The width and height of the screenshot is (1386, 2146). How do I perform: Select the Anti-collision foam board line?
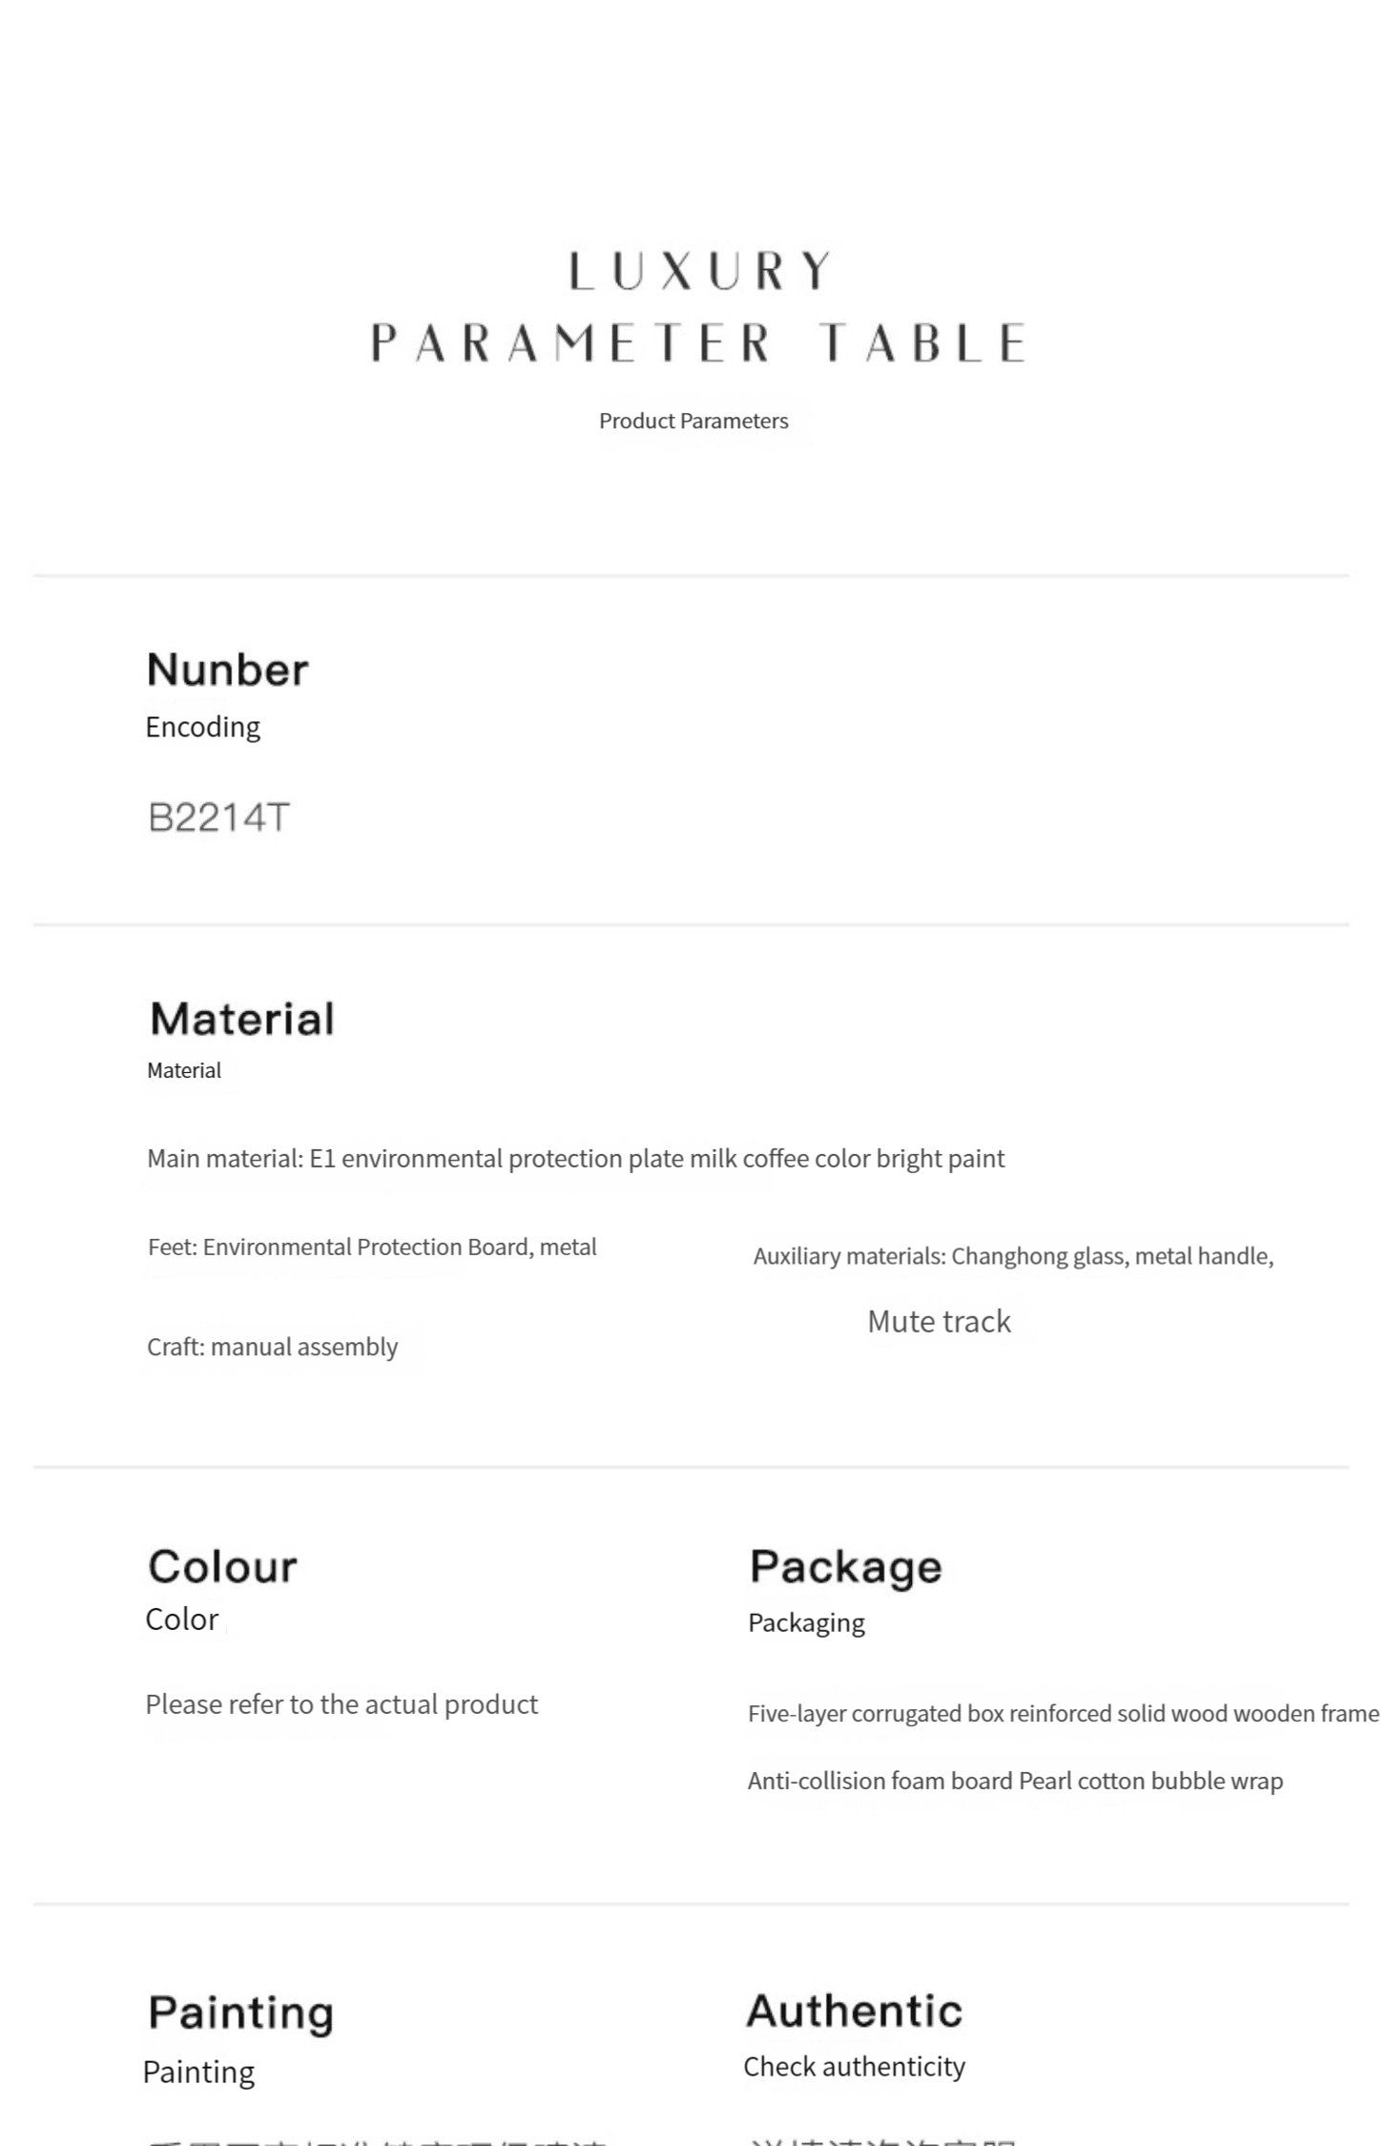pos(1015,1781)
